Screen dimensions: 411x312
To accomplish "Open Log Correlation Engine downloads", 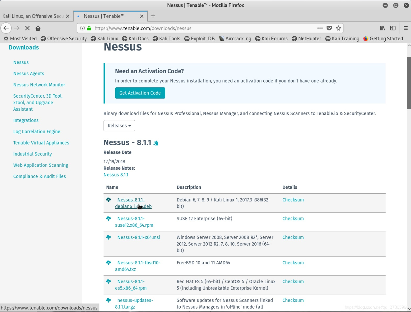I will pos(37,132).
